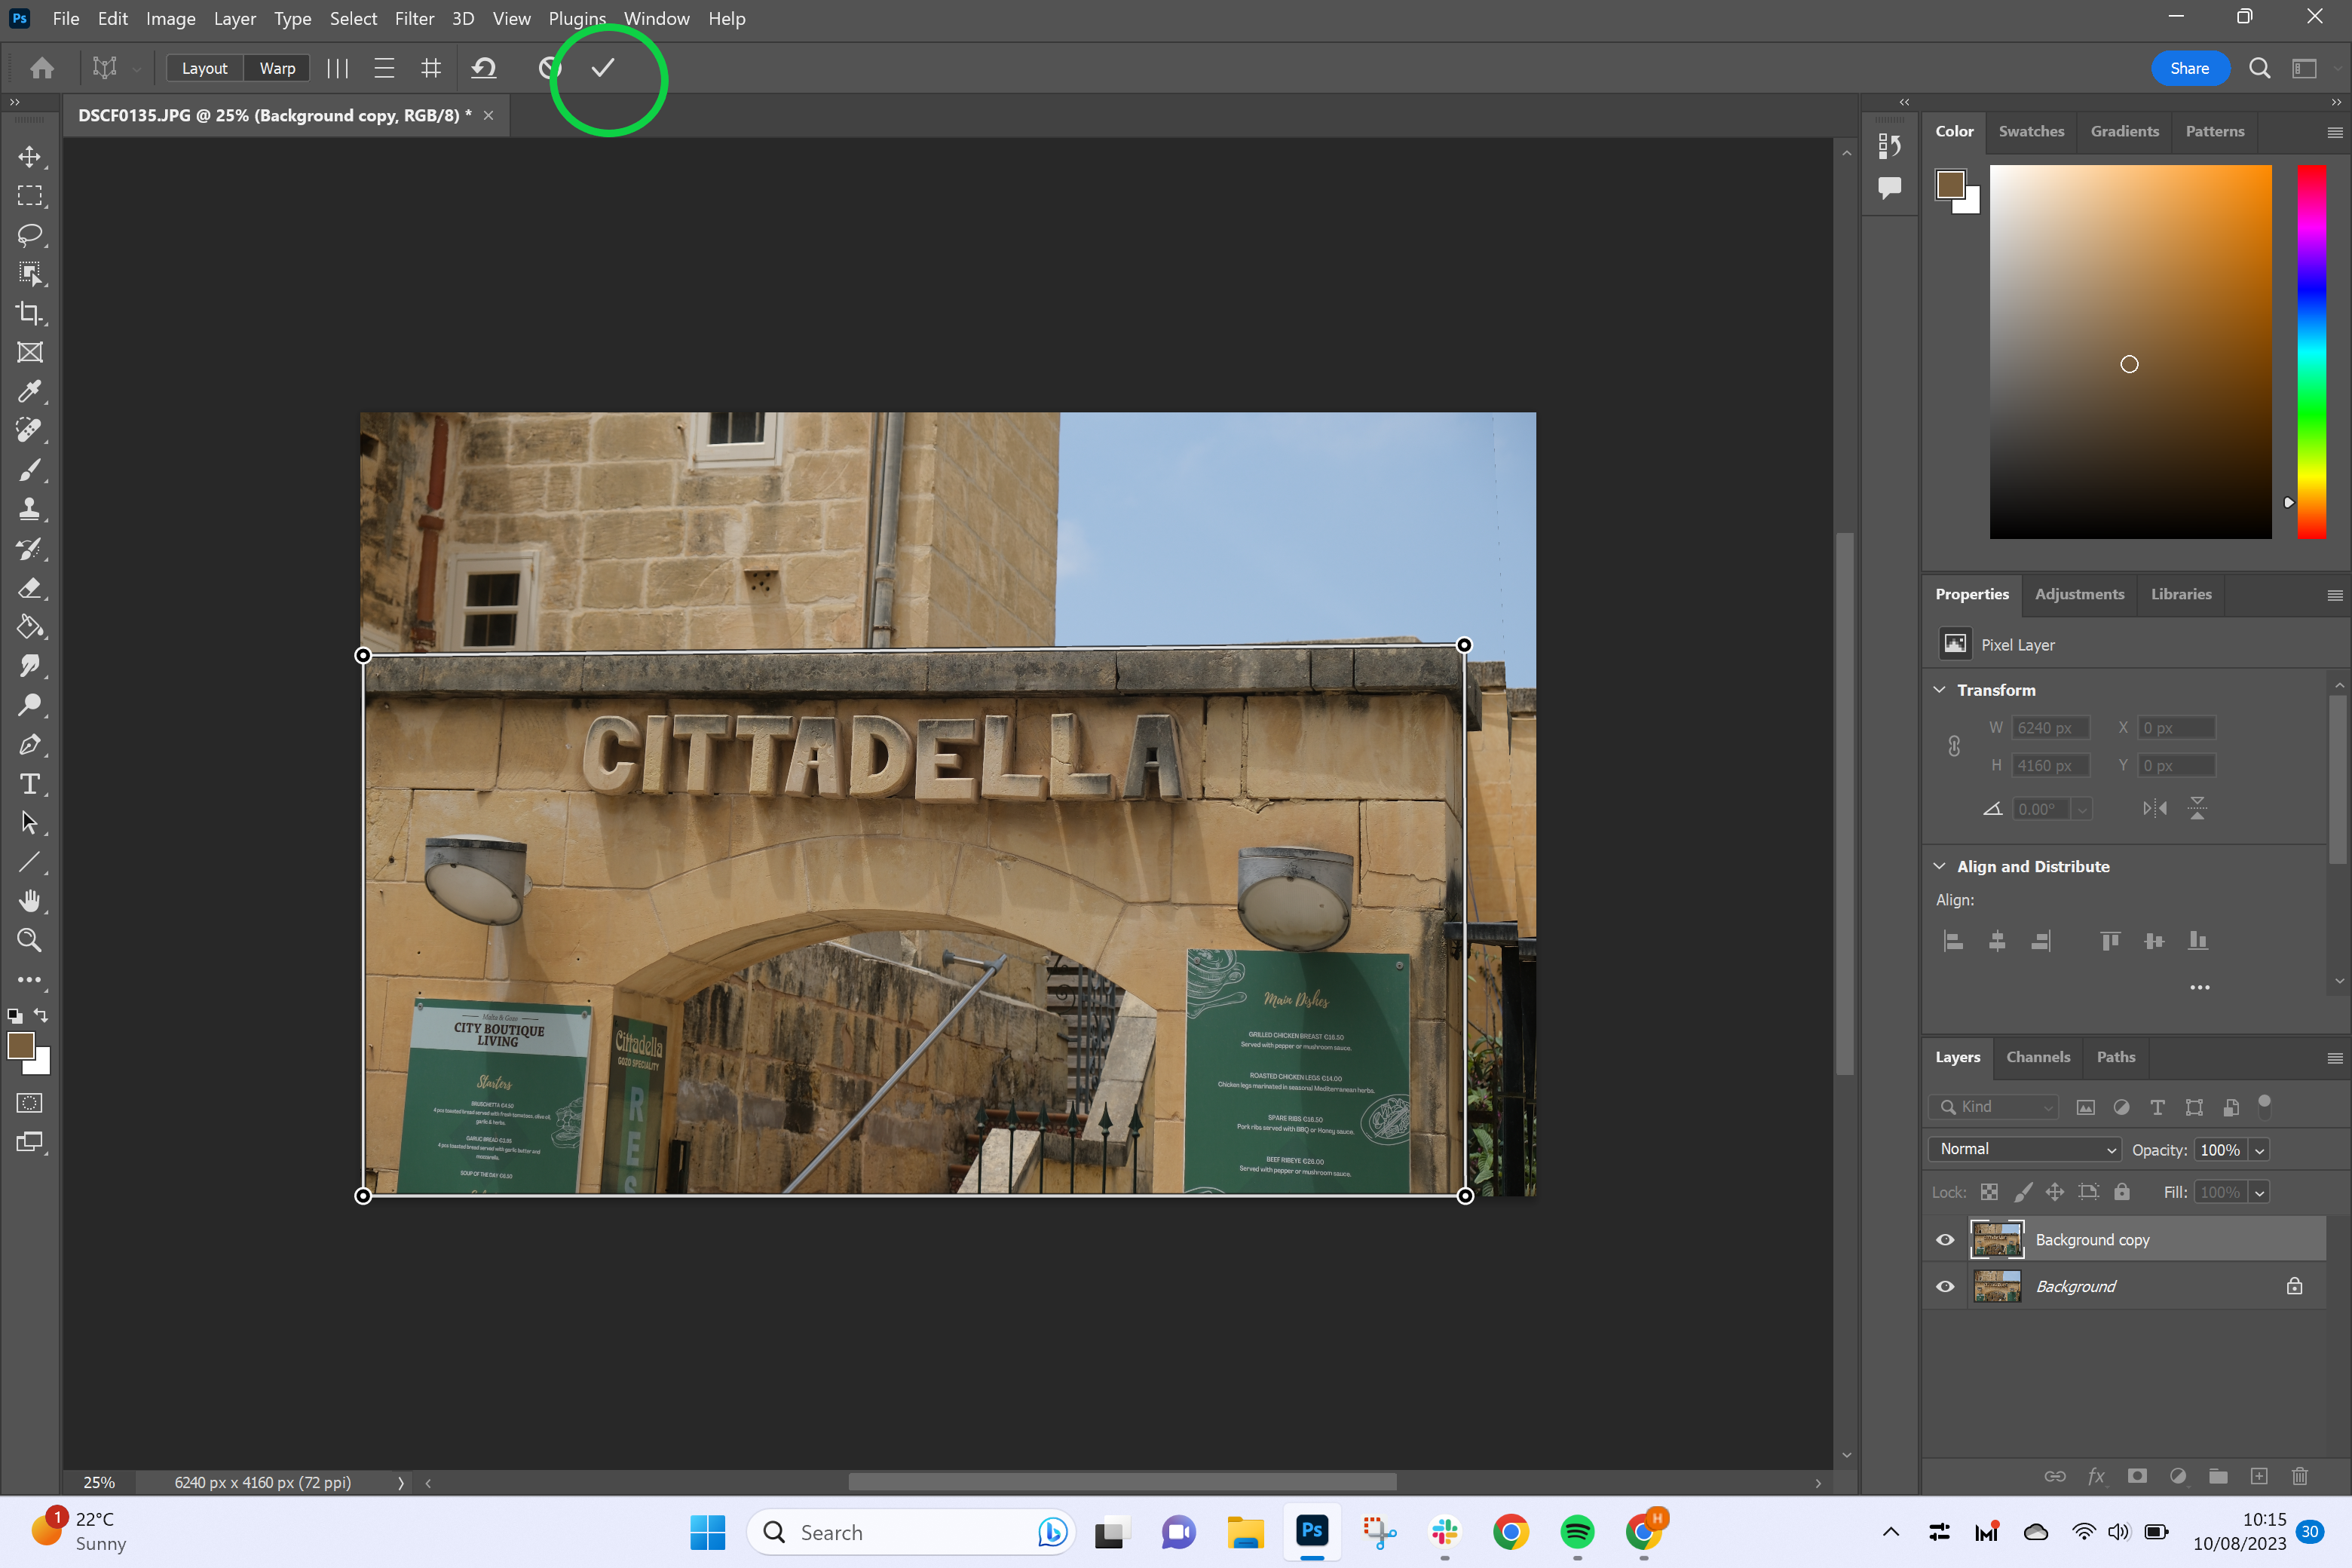
Task: Toggle Quick Mask mode
Action: click(x=30, y=1103)
